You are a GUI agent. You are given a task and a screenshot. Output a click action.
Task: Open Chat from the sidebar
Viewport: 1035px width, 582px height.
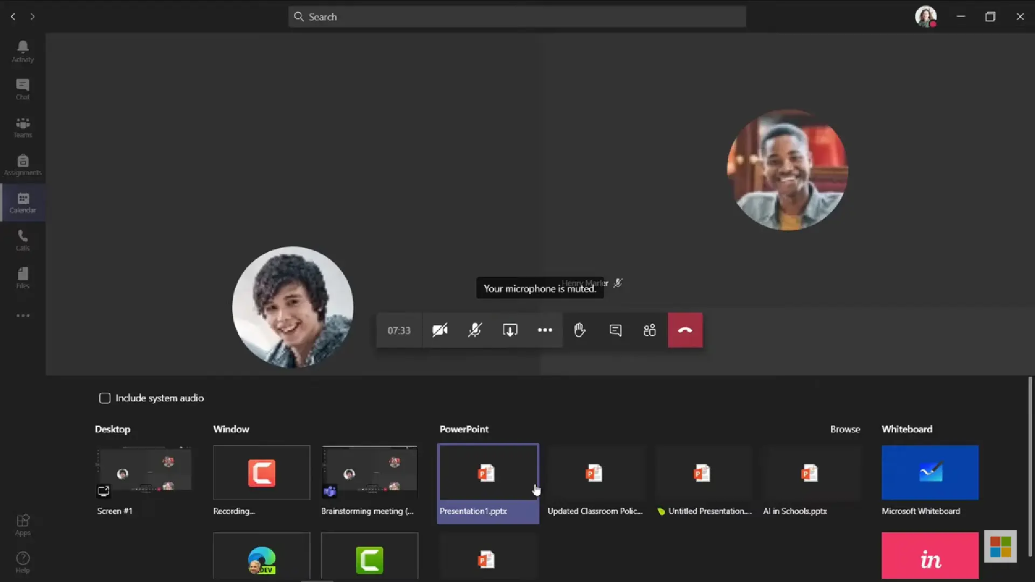pos(22,88)
